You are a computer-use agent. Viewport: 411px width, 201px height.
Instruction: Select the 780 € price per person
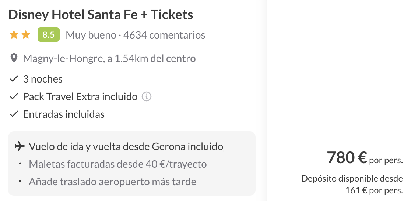coord(365,158)
